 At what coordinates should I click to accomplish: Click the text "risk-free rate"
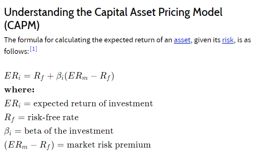[53, 117]
